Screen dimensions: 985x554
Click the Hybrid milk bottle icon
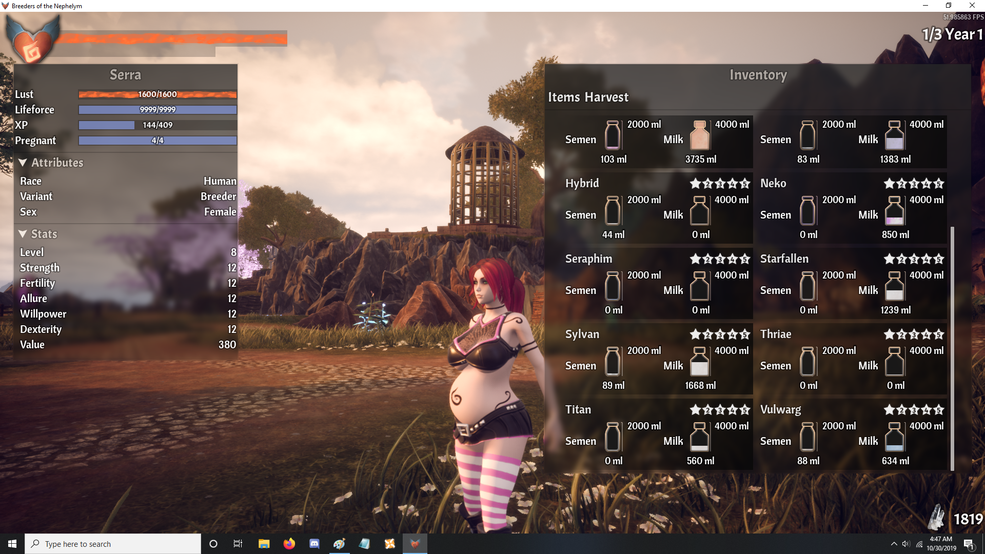(699, 210)
